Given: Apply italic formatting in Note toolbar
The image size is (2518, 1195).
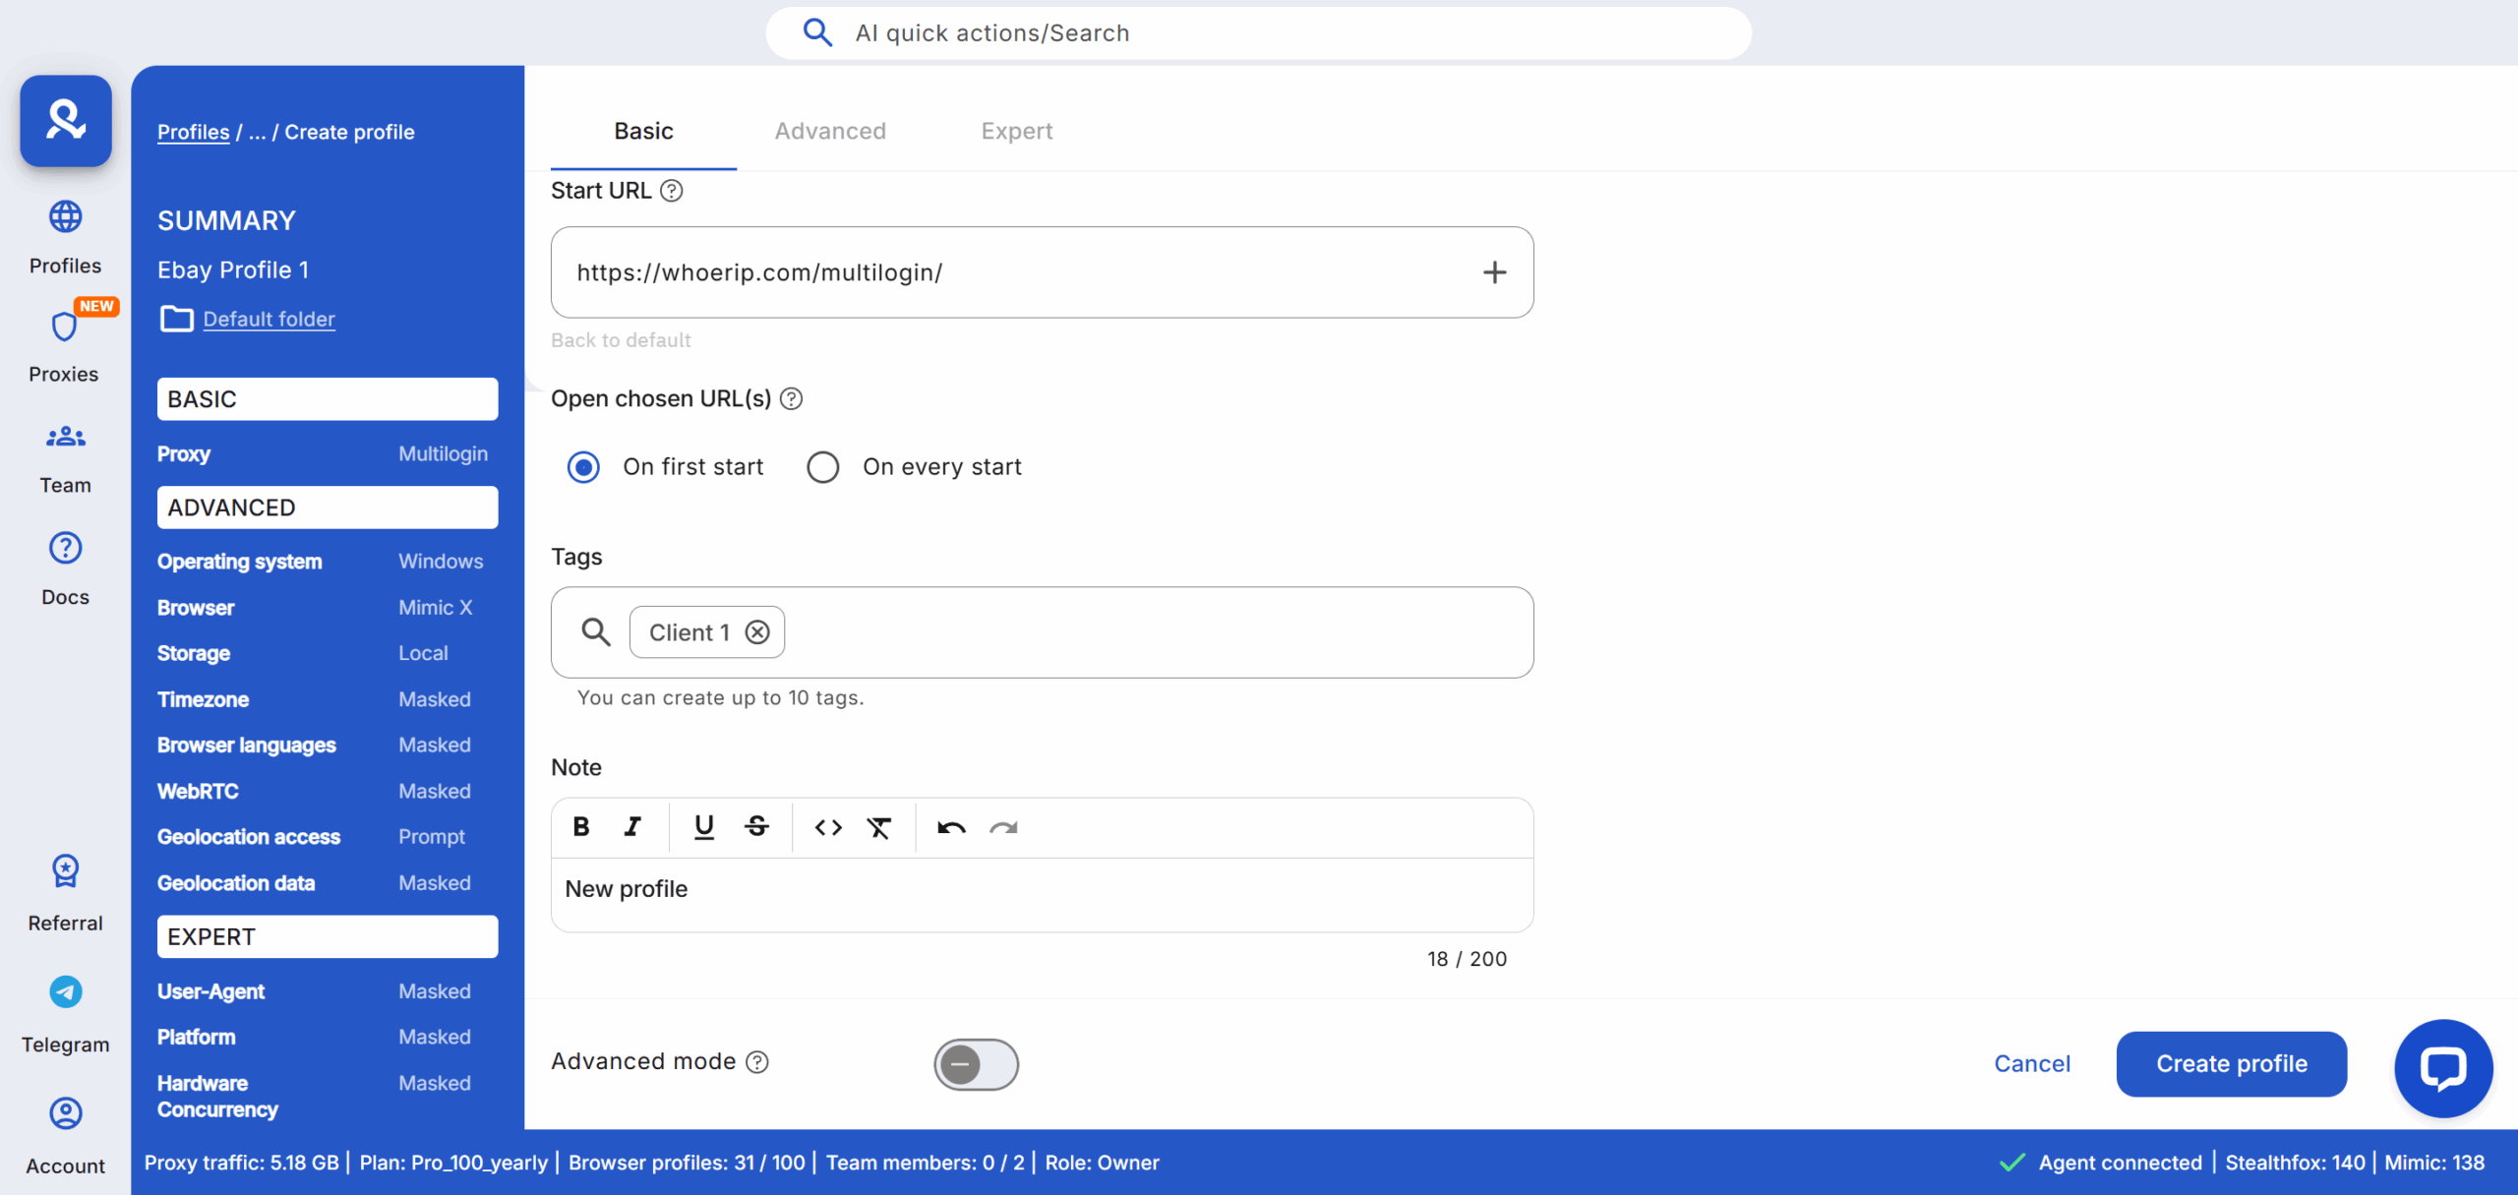Looking at the screenshot, I should (632, 827).
